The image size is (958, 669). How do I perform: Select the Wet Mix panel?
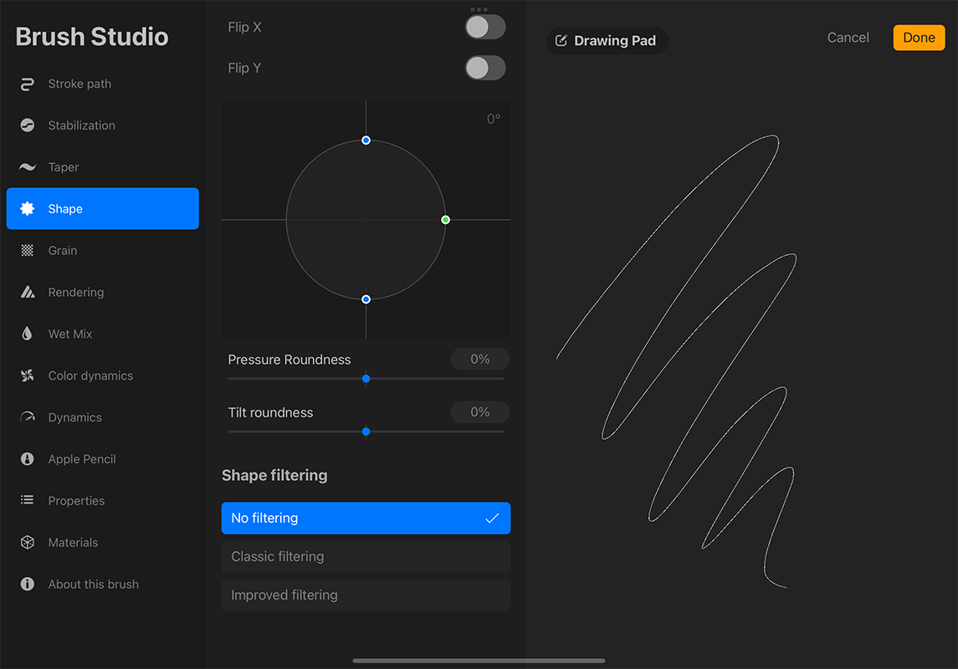(71, 334)
